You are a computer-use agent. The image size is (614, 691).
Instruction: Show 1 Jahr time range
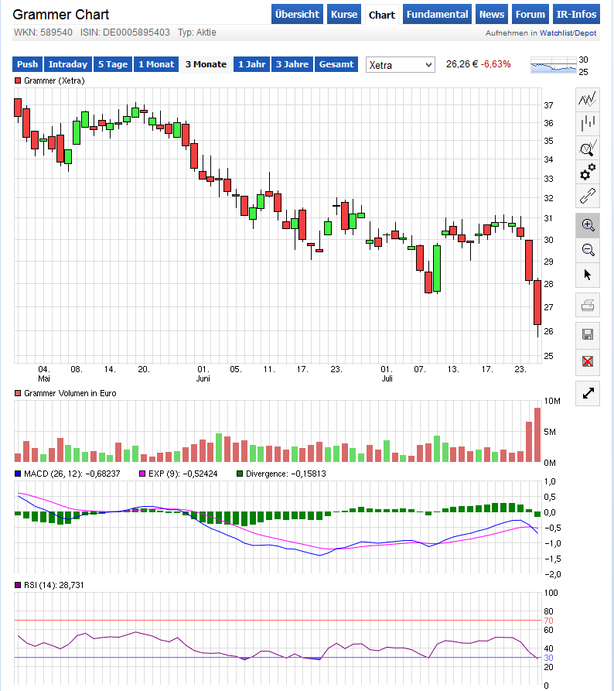coord(251,64)
